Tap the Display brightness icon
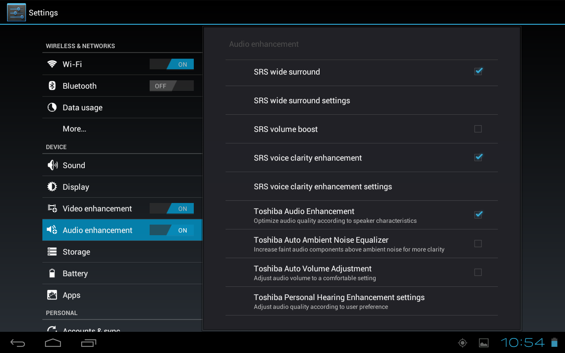This screenshot has width=565, height=353. pos(52,187)
